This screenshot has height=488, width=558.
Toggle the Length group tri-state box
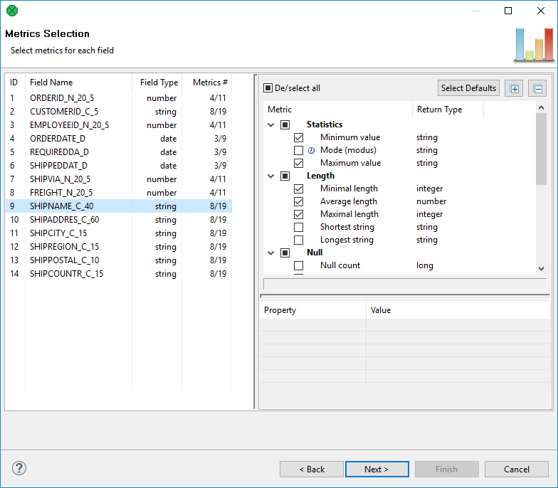tap(285, 176)
